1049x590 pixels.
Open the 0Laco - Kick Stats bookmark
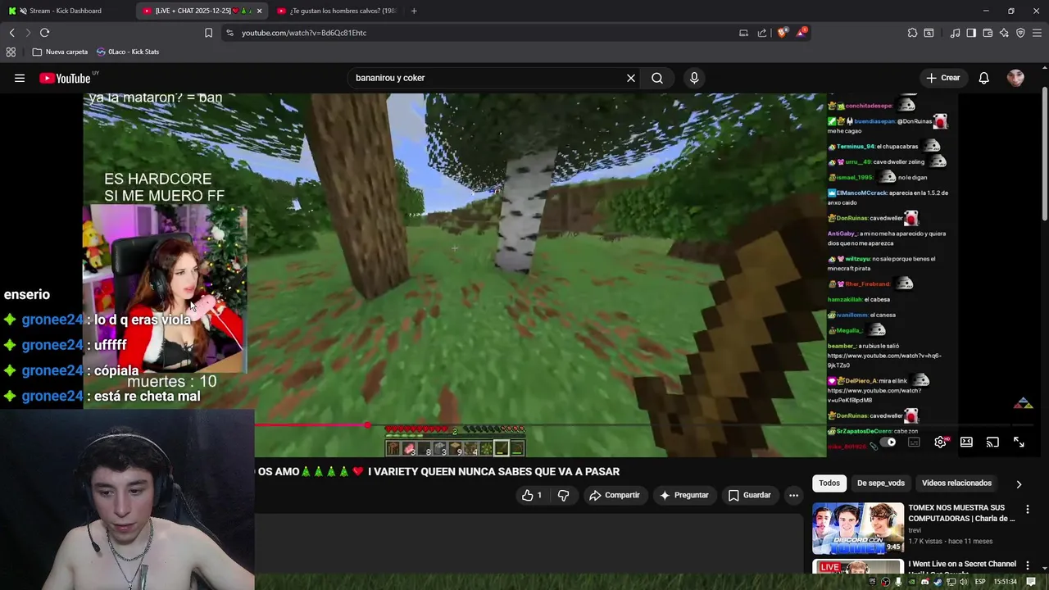point(128,52)
